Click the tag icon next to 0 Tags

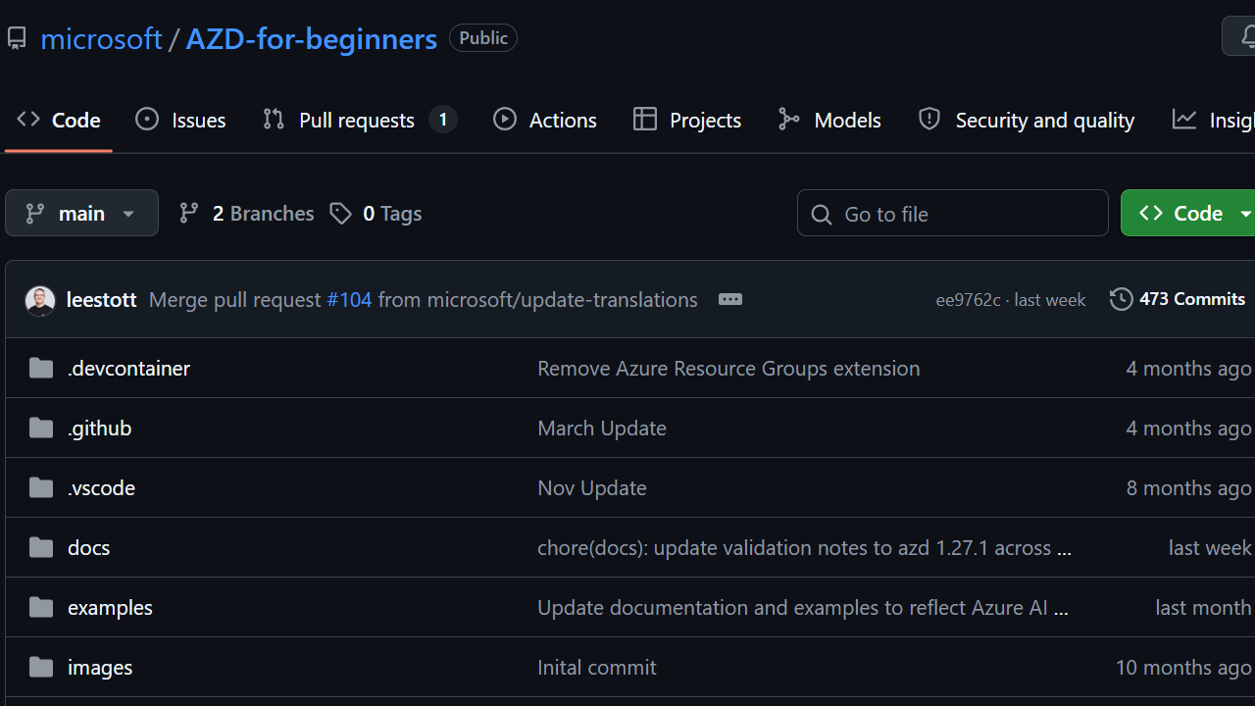(x=341, y=214)
